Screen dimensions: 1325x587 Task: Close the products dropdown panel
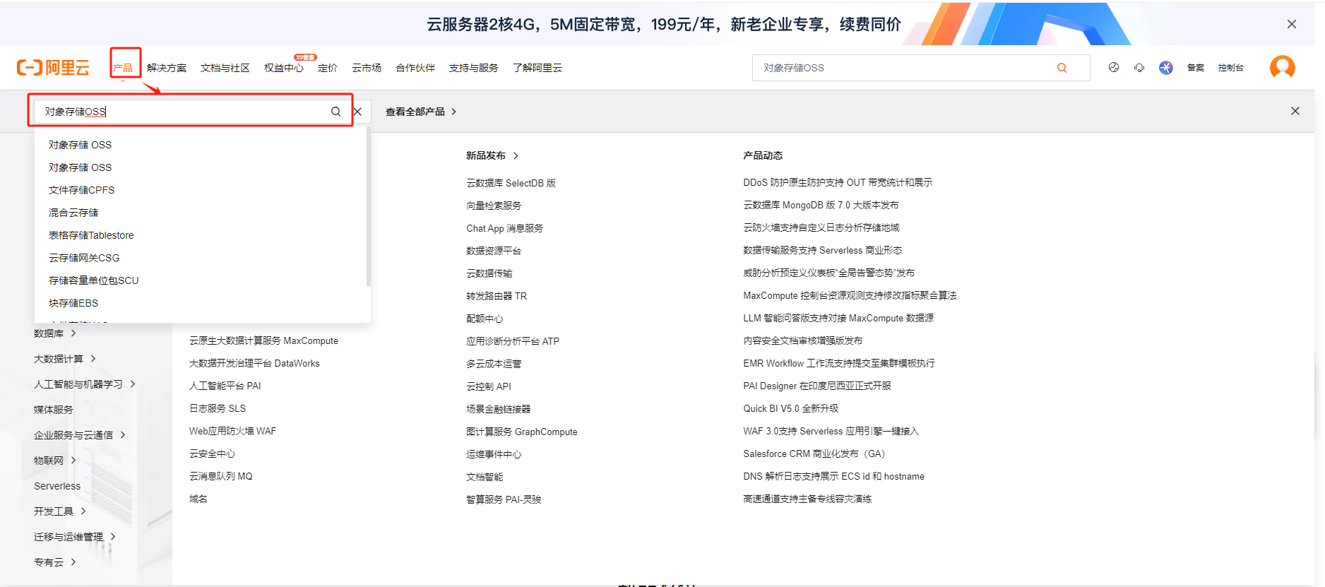pyautogui.click(x=1295, y=111)
